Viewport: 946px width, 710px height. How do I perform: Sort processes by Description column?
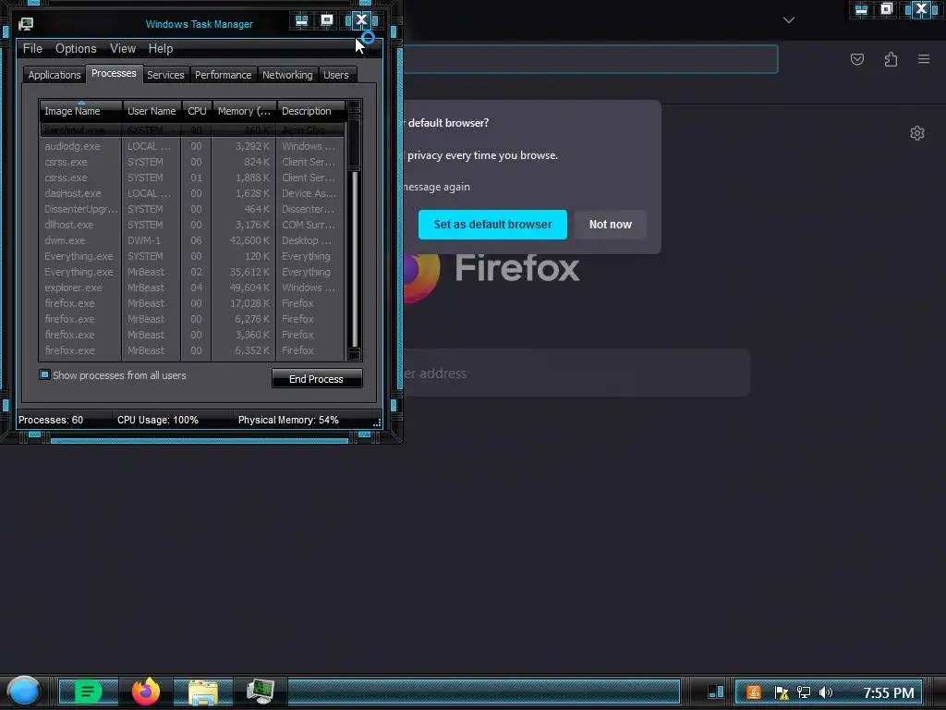(310, 111)
